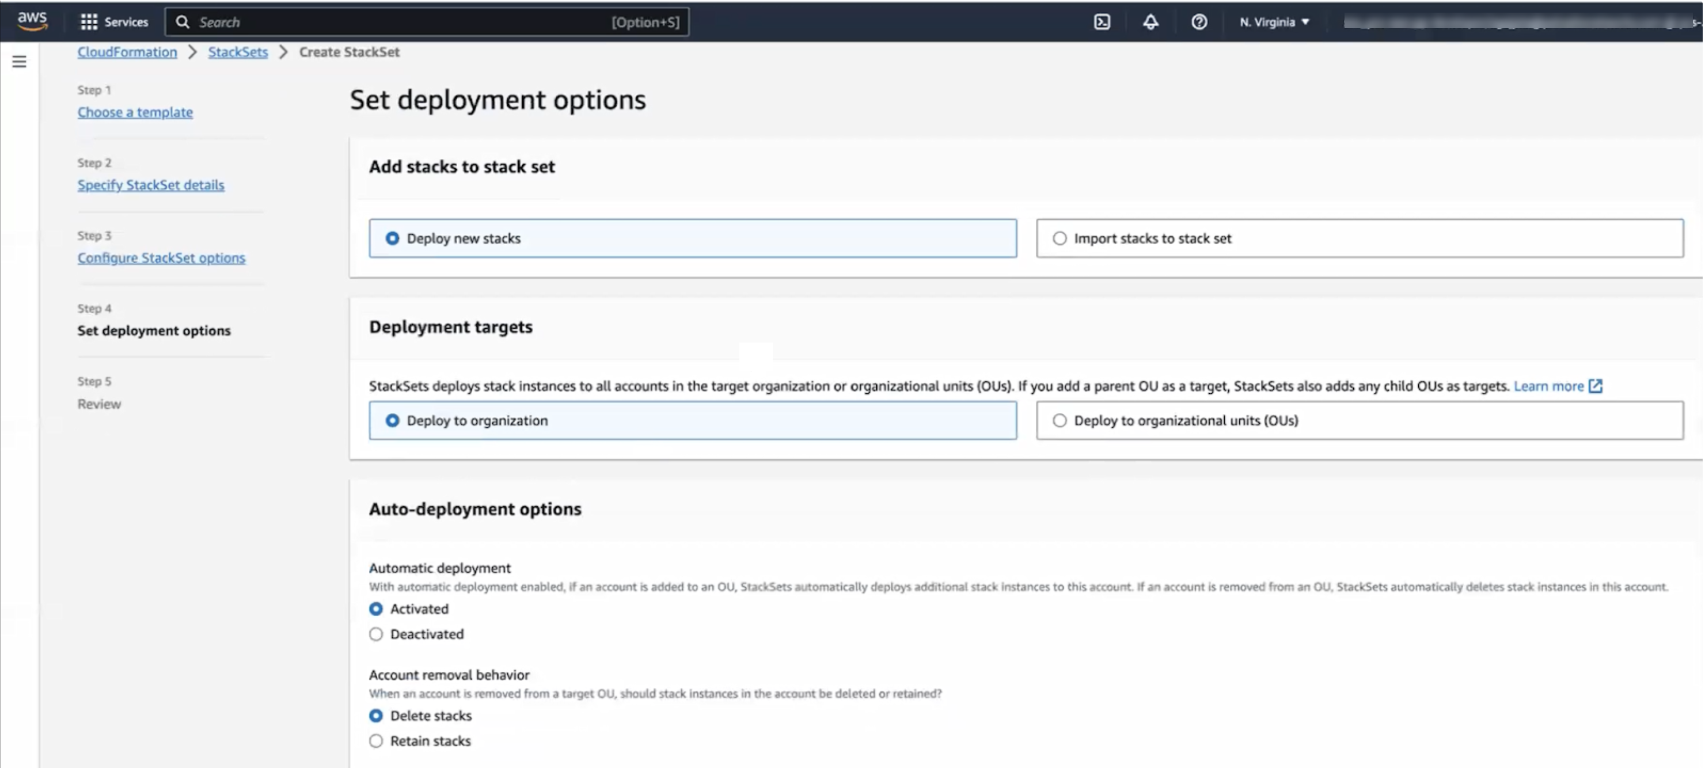Click Create StackSet breadcrumb text

(349, 52)
